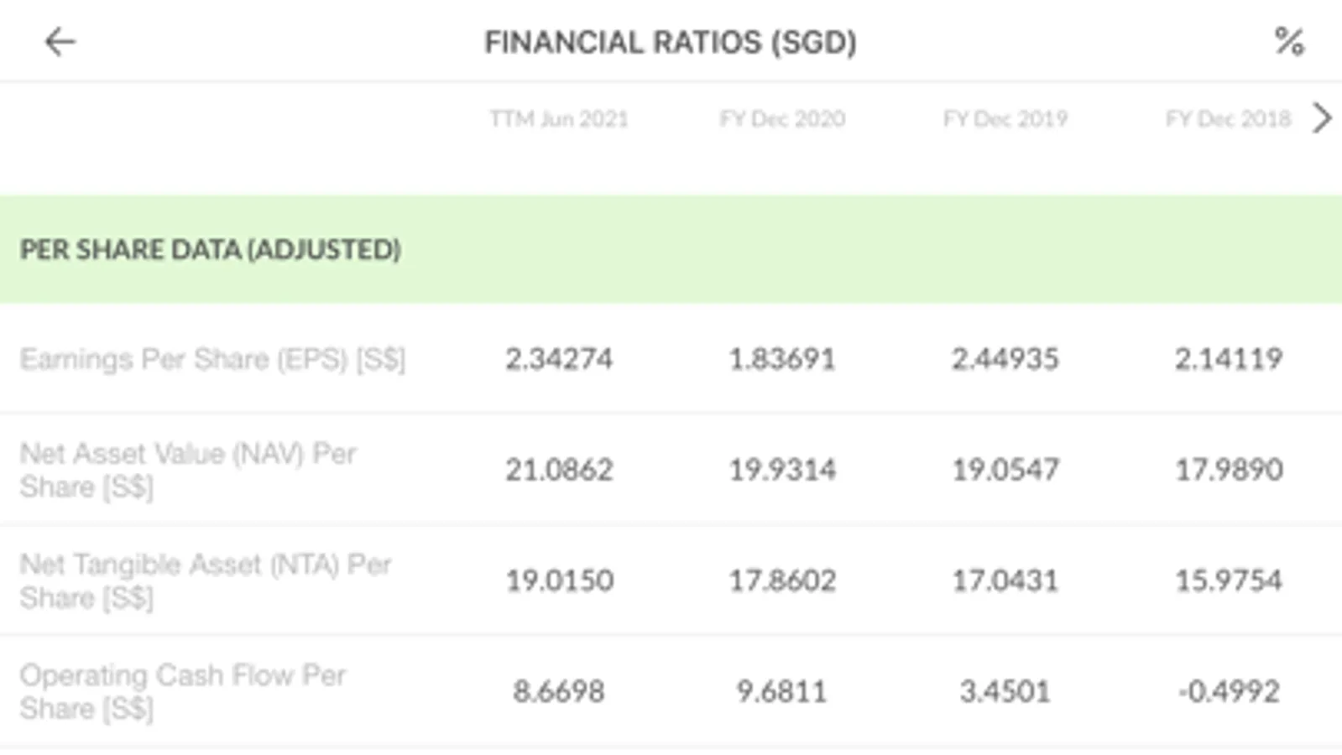Select EPS value 2.34274
This screenshot has height=755, width=1342.
(559, 359)
